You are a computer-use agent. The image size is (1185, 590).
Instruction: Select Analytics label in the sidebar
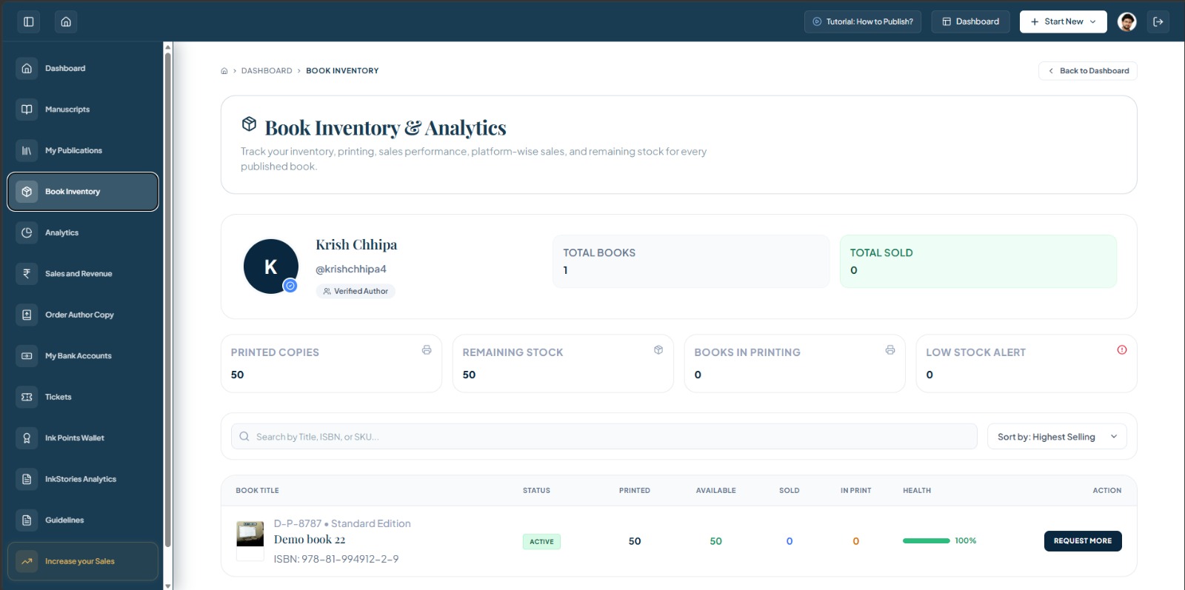click(61, 233)
